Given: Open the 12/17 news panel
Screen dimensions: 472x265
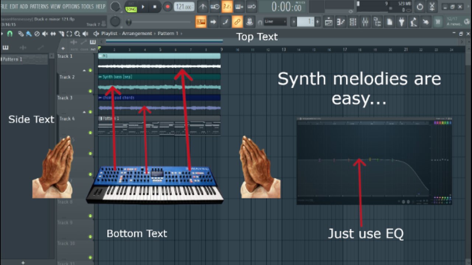Looking at the screenshot, I should 458,22.
